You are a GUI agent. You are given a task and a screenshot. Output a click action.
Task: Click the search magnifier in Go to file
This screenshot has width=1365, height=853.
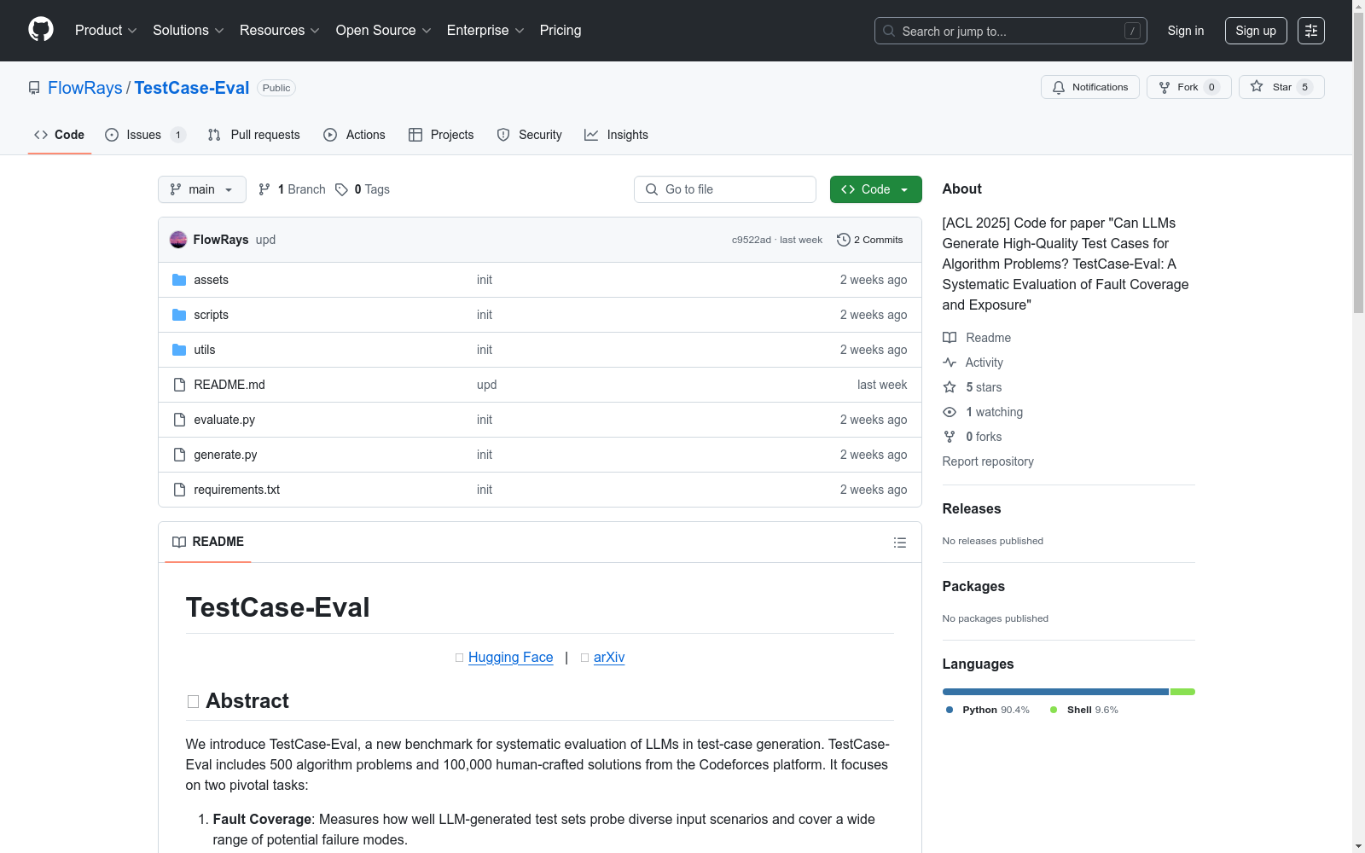pos(652,189)
